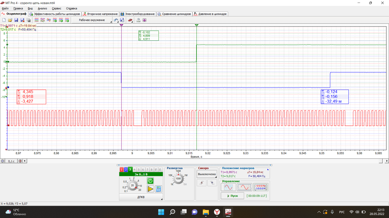Click the measurement ruler icon in toolbar
Image resolution: width=389 pixels, height=218 pixels.
pos(138,20)
